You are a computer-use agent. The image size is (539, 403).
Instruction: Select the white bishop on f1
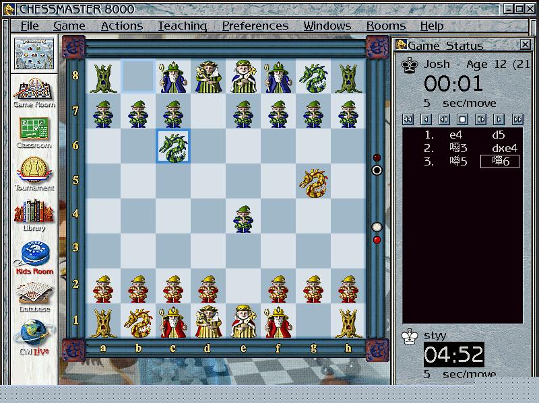click(278, 322)
